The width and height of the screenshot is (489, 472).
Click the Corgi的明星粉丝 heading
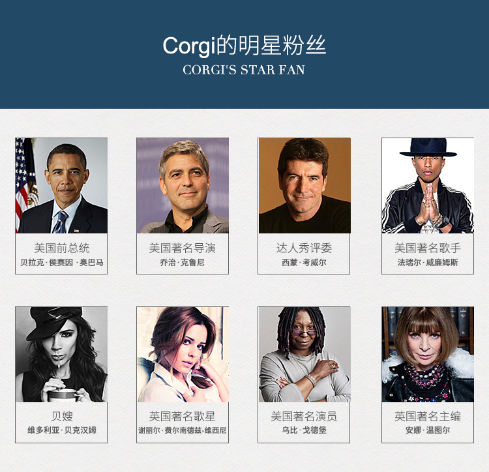(244, 46)
